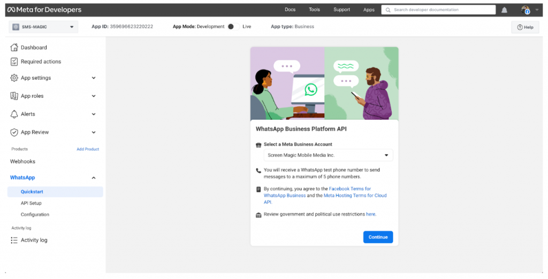The image size is (548, 279).
Task: Open the Docs menu
Action: 290,10
